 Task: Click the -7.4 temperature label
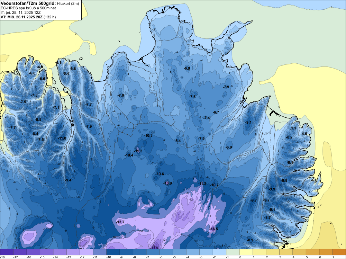(x=207, y=118)
